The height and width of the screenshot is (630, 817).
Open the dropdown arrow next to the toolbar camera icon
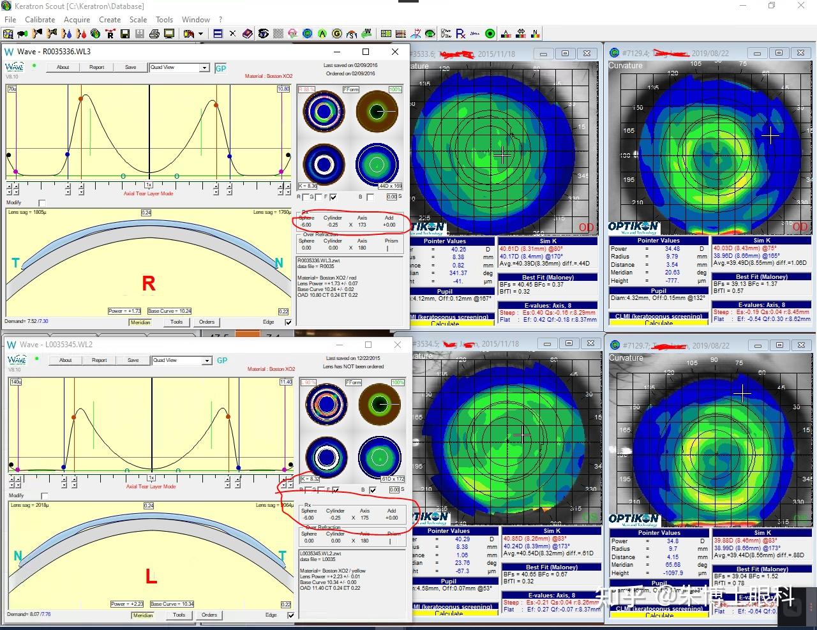(x=201, y=34)
